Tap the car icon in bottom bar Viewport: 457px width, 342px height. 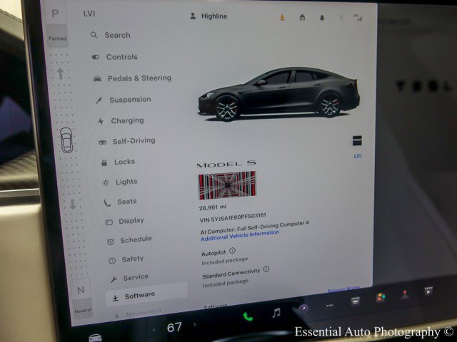(x=95, y=338)
